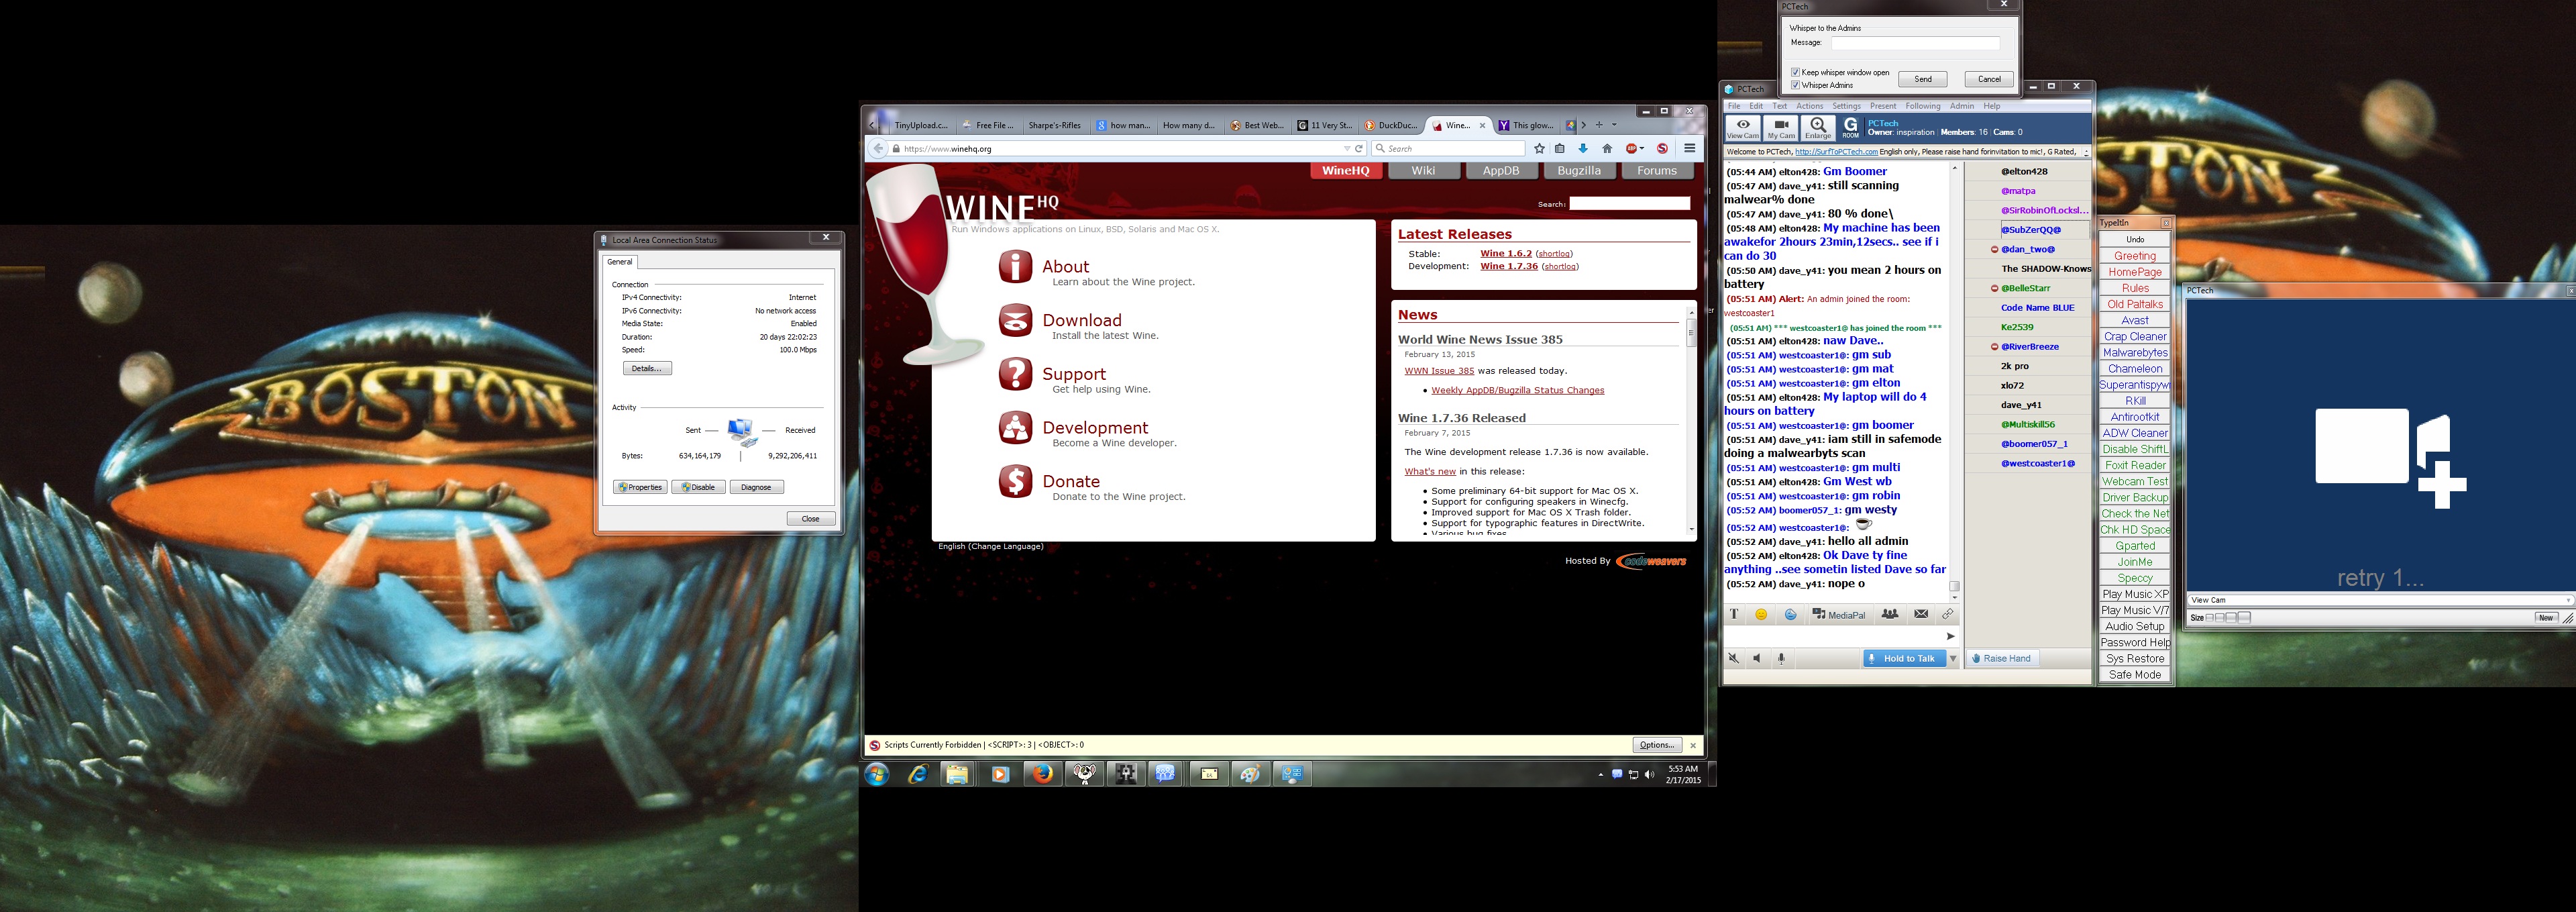This screenshot has width=2576, height=912.
Task: Open the Wine 1.7.36 release link
Action: pyautogui.click(x=1508, y=266)
